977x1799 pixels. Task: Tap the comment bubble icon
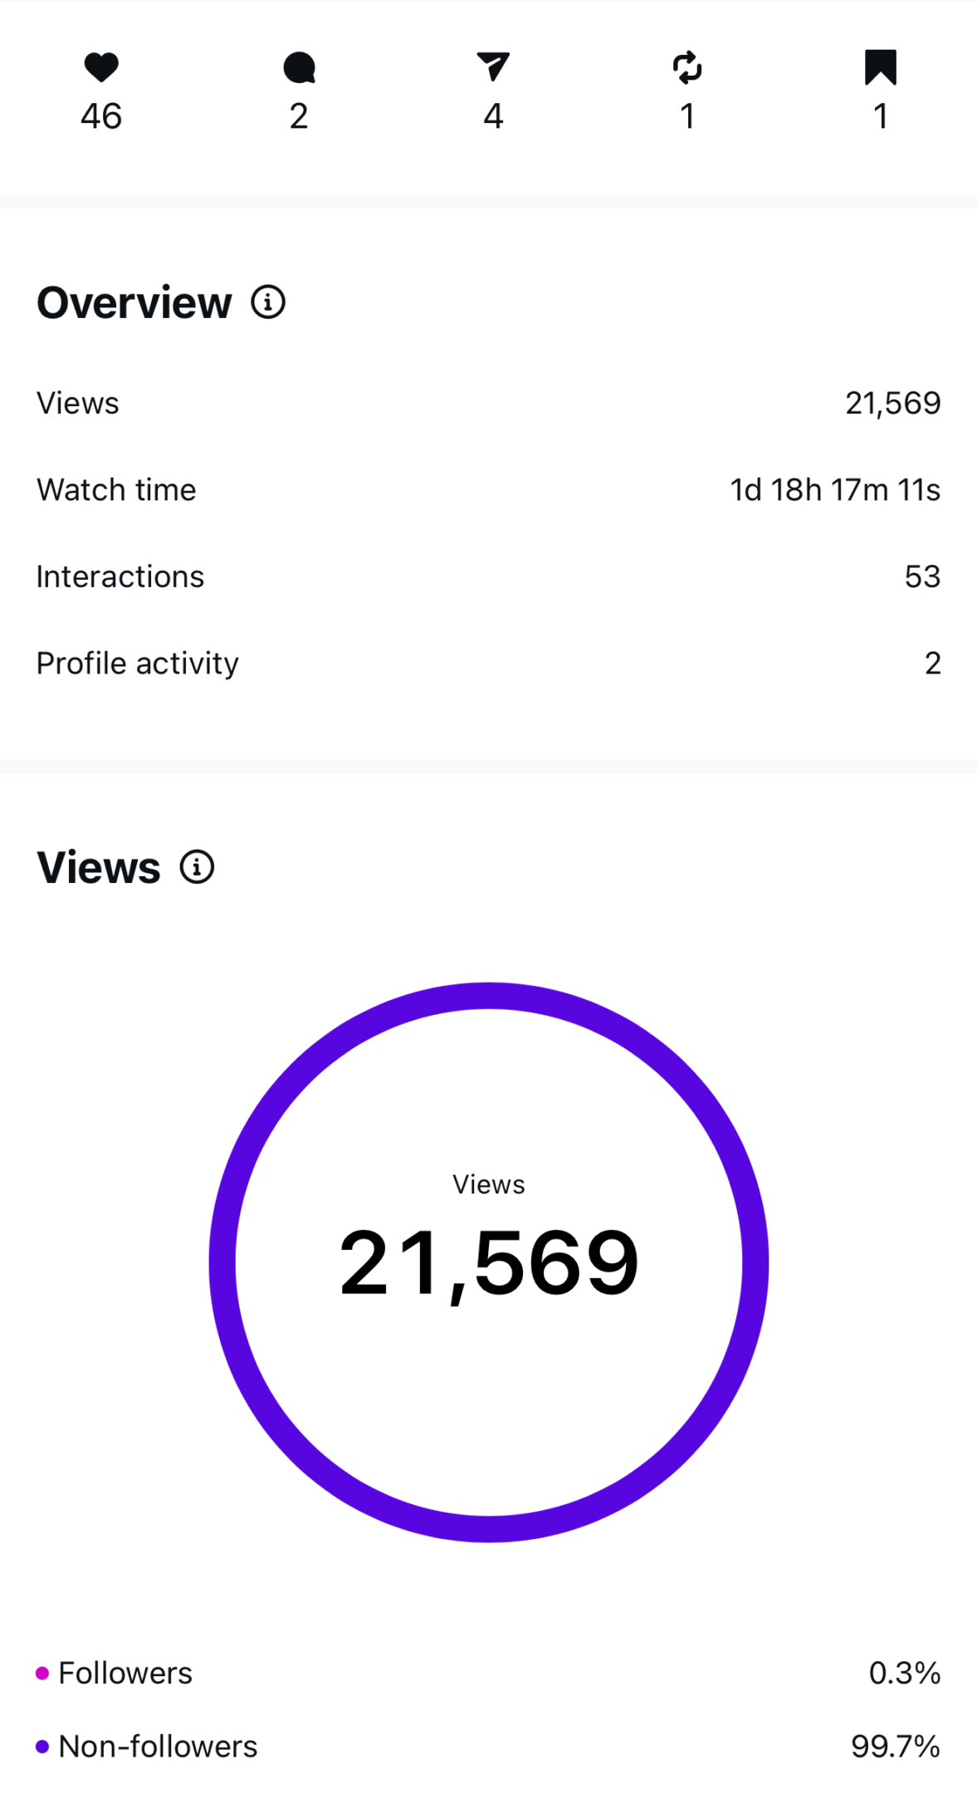tap(299, 68)
